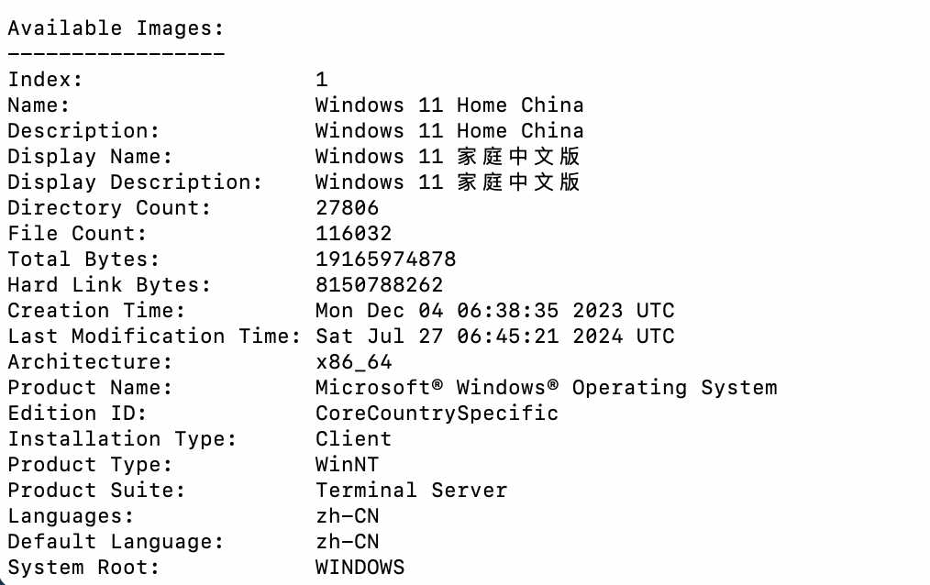930x585 pixels.
Task: Click the Last Modification Time date value
Action: (494, 337)
